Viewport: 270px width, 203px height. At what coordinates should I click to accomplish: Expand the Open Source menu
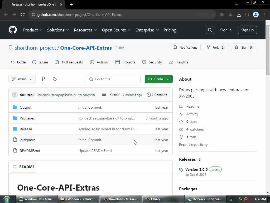(x=116, y=30)
